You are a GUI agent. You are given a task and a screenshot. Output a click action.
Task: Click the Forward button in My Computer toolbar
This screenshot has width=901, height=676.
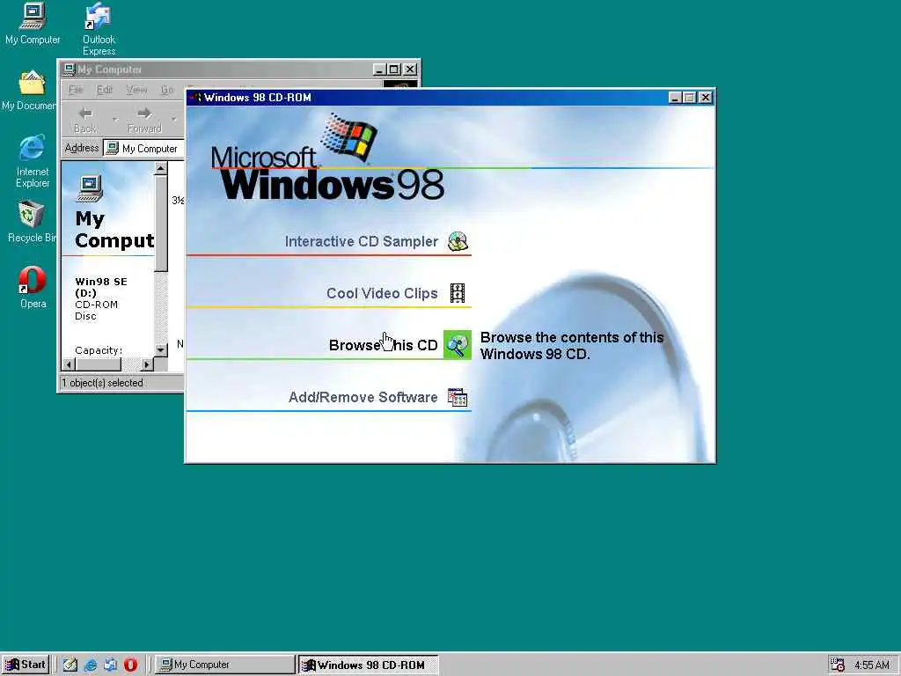tap(144, 120)
